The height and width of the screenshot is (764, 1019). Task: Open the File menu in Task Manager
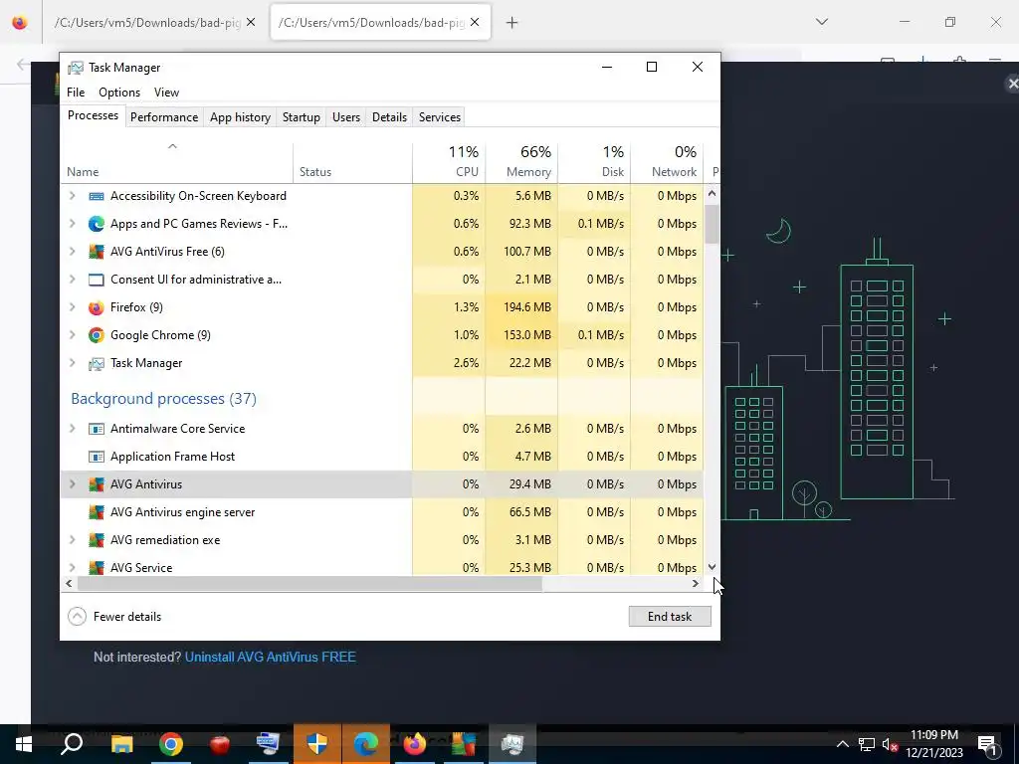click(76, 93)
